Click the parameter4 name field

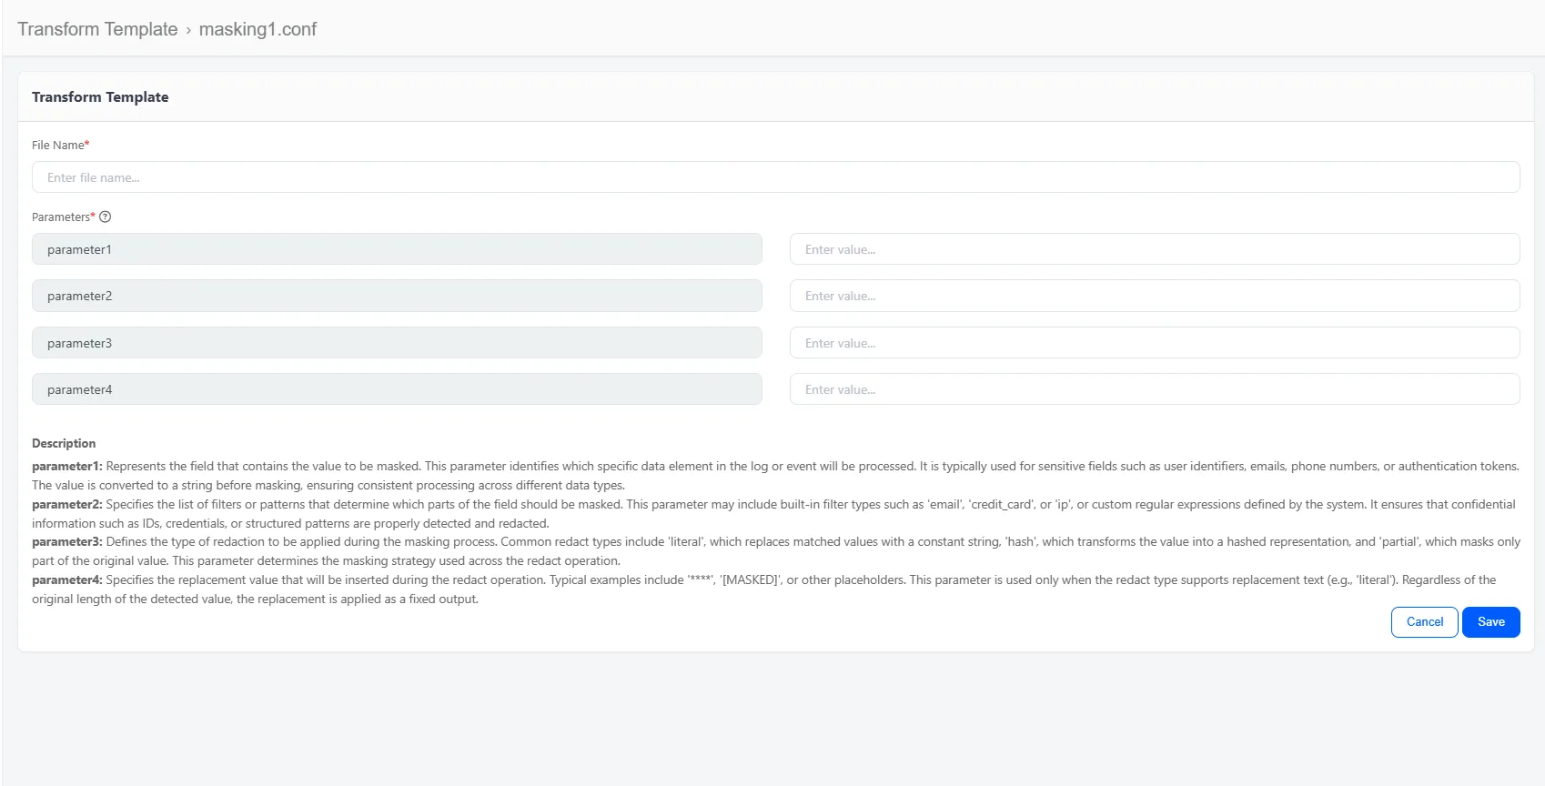[x=397, y=389]
